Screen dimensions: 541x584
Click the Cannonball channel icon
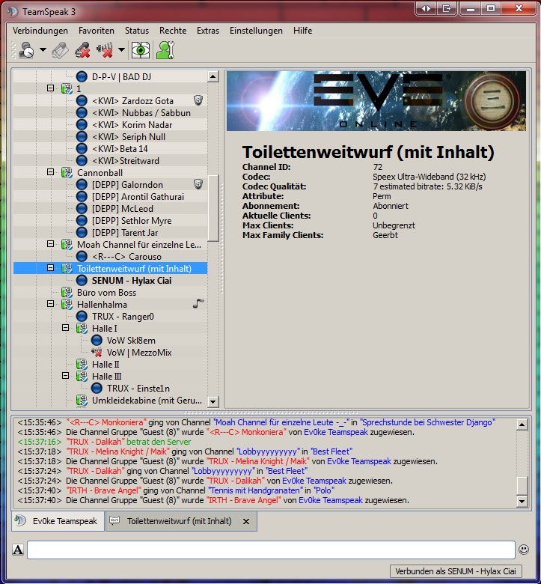[67, 172]
